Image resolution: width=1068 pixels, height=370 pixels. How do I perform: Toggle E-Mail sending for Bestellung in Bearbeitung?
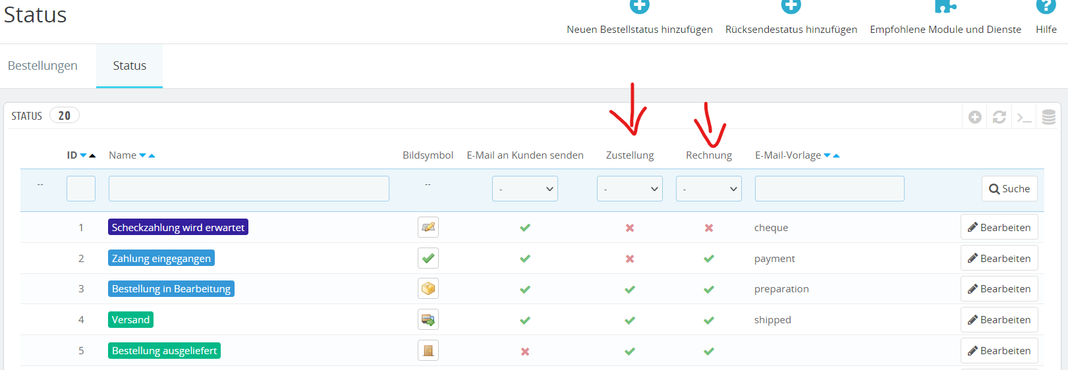525,290
